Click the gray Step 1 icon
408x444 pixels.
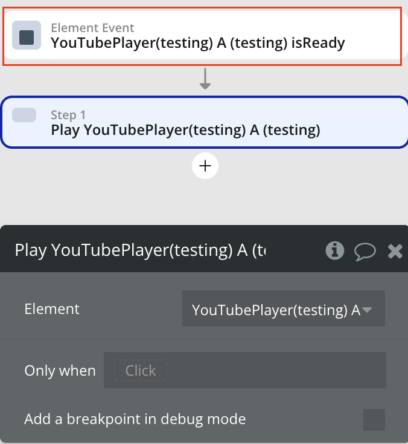pos(24,115)
